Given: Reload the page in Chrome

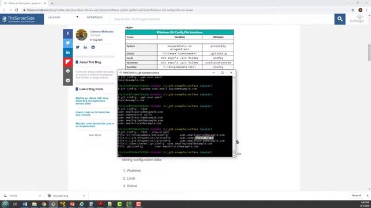Looking at the screenshot, I should coord(17,10).
